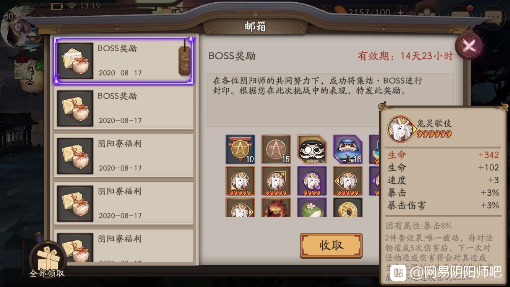This screenshot has width=510, height=287.
Task: Click the ghost geisha portrait in tooltip panel
Action: click(x=400, y=129)
